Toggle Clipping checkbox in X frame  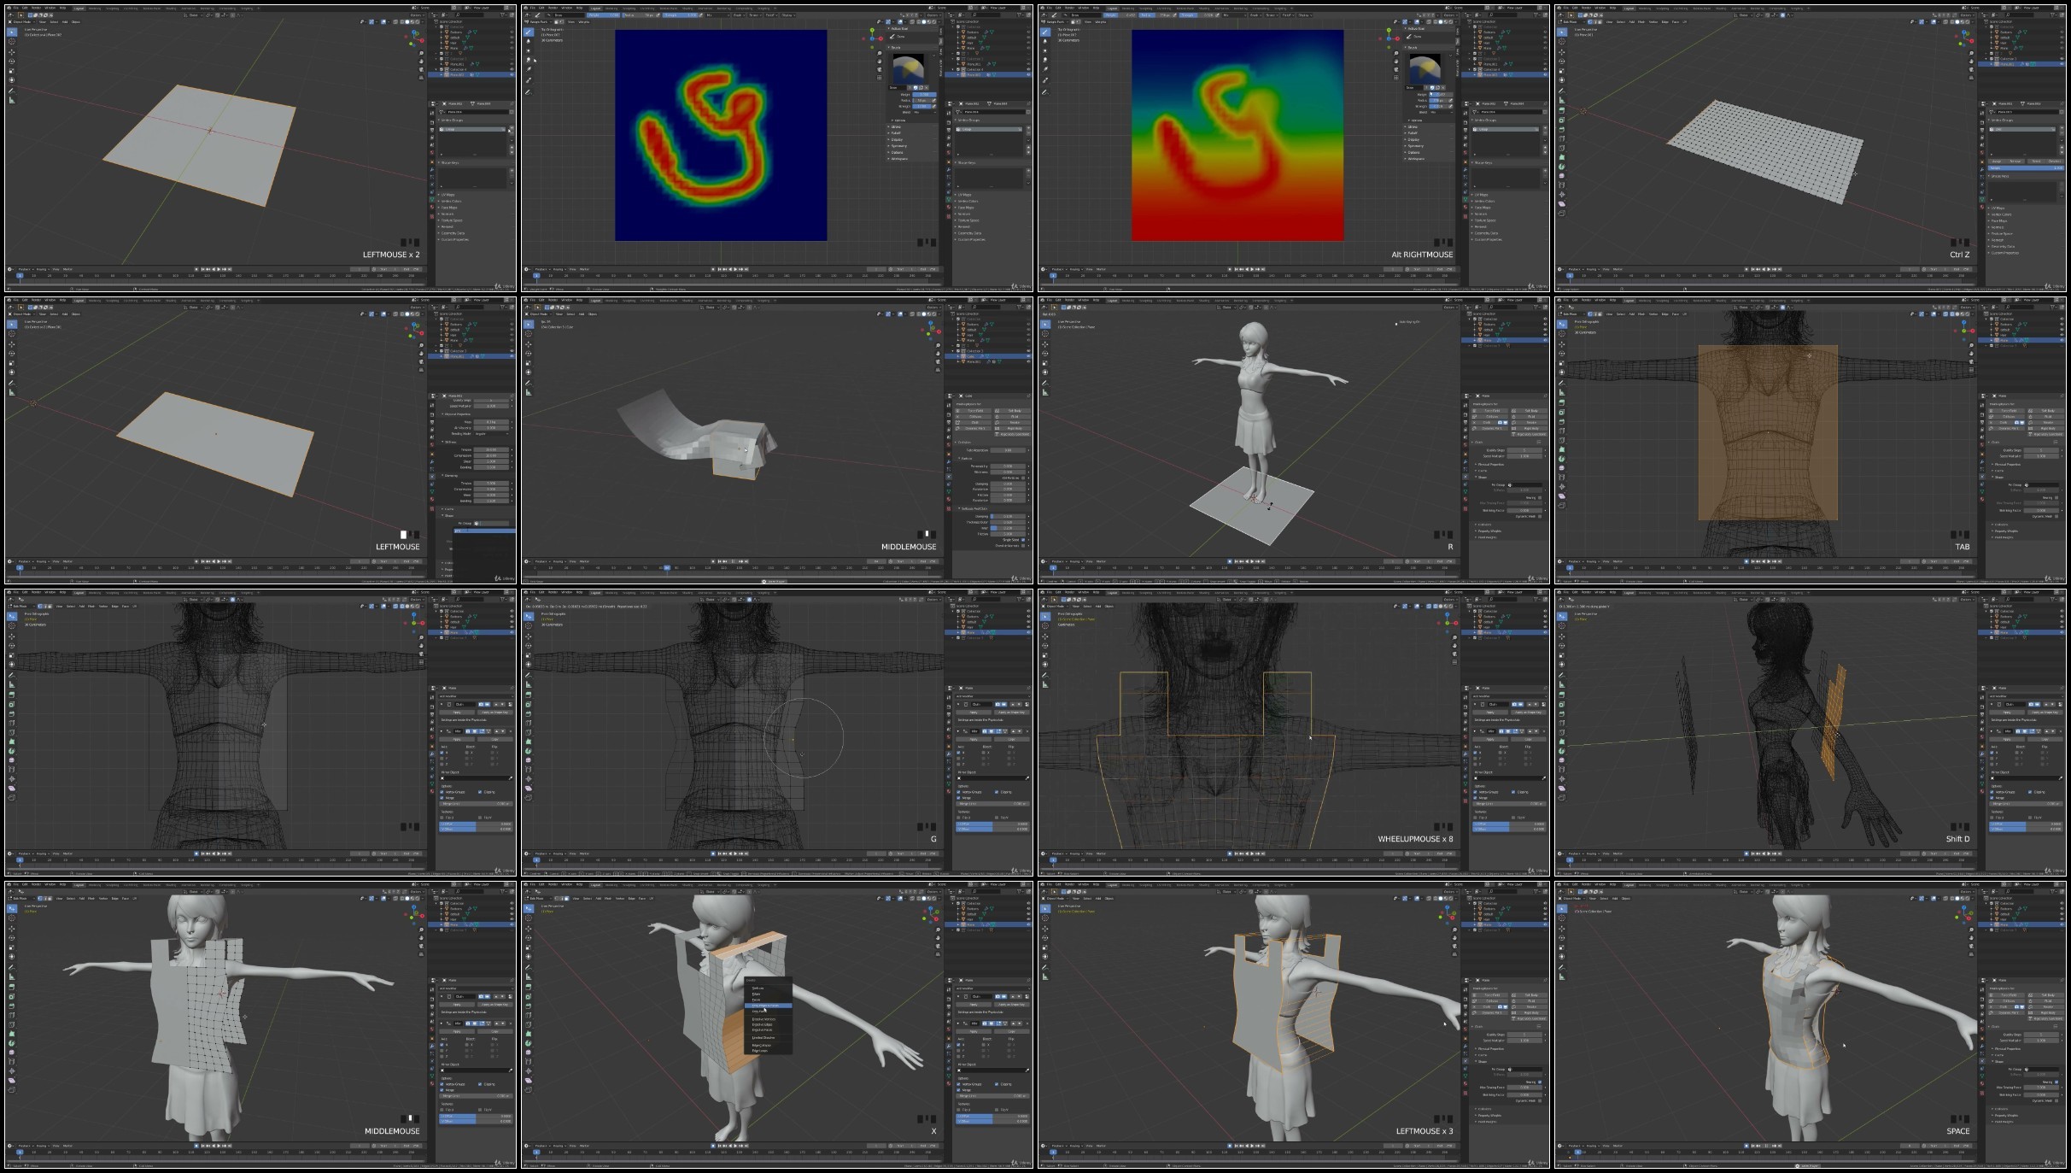point(997,1084)
